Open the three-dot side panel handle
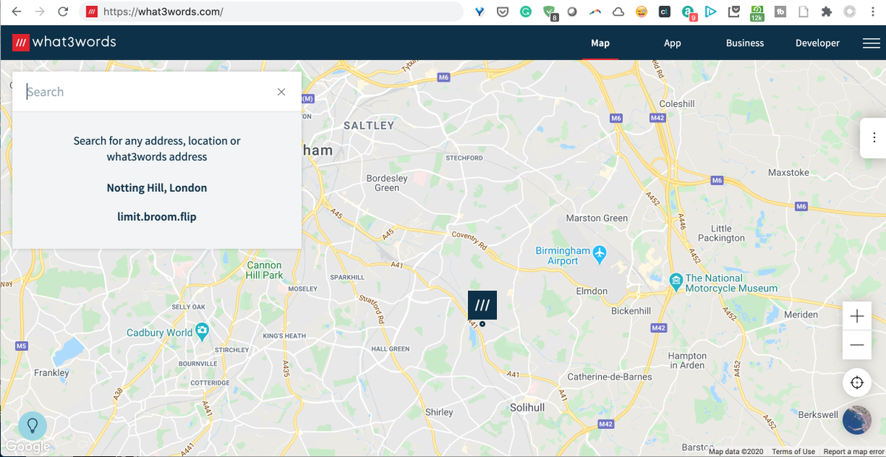This screenshot has width=886, height=457. pyautogui.click(x=873, y=138)
